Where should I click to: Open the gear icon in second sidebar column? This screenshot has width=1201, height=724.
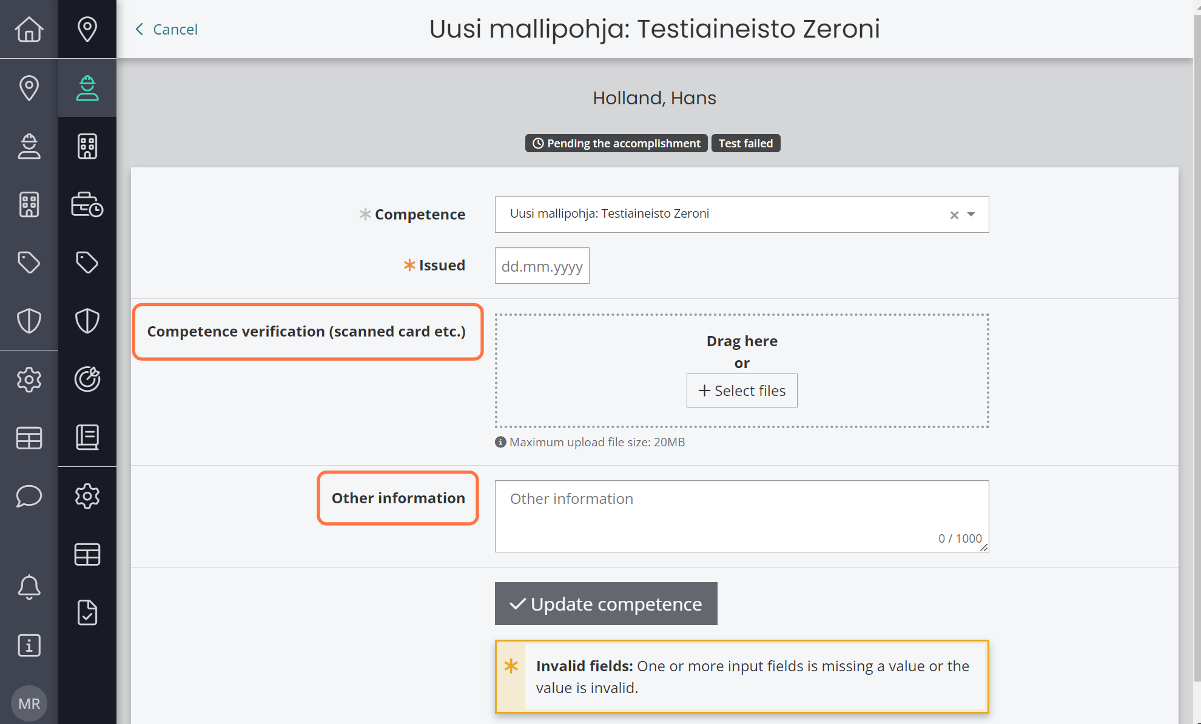87,496
